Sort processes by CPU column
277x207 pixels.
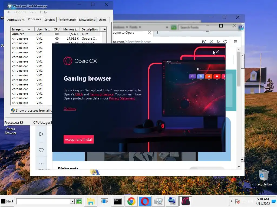[57, 29]
